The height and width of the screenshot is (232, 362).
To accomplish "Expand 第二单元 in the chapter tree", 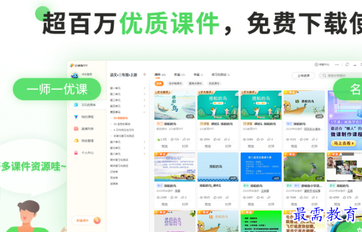I will pos(145,94).
